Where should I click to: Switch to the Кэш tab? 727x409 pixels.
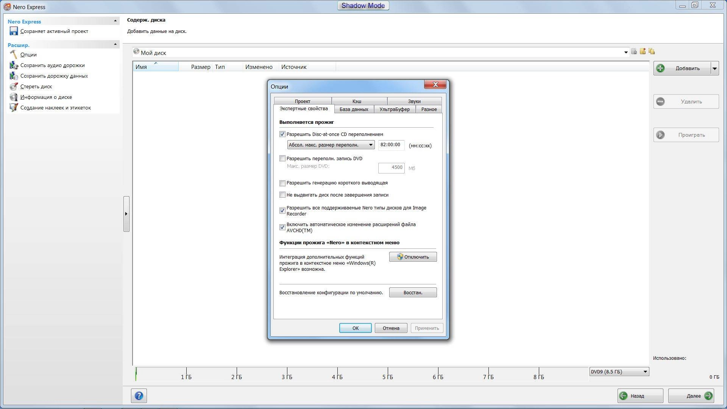click(357, 101)
